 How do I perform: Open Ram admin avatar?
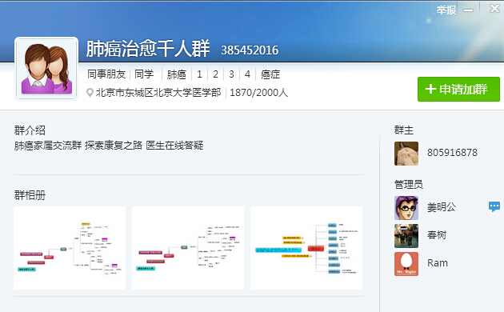406,264
